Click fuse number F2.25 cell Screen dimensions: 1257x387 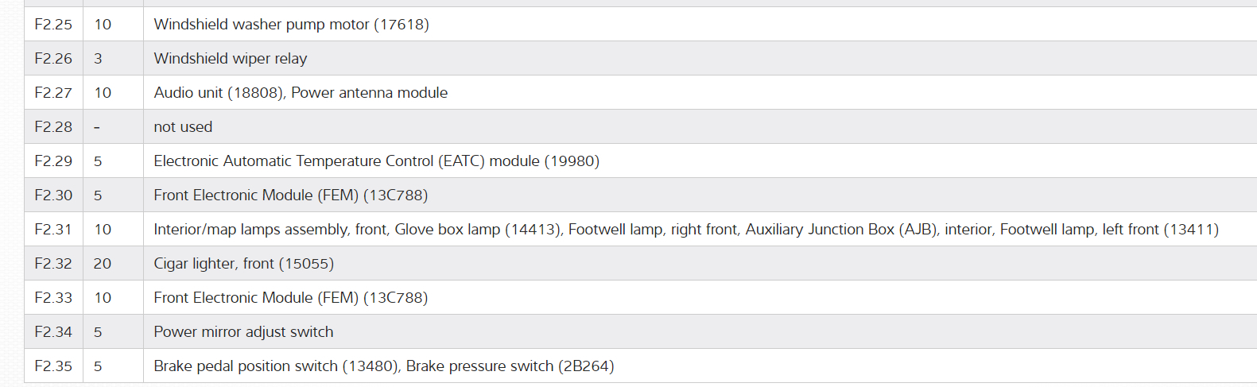pos(53,25)
